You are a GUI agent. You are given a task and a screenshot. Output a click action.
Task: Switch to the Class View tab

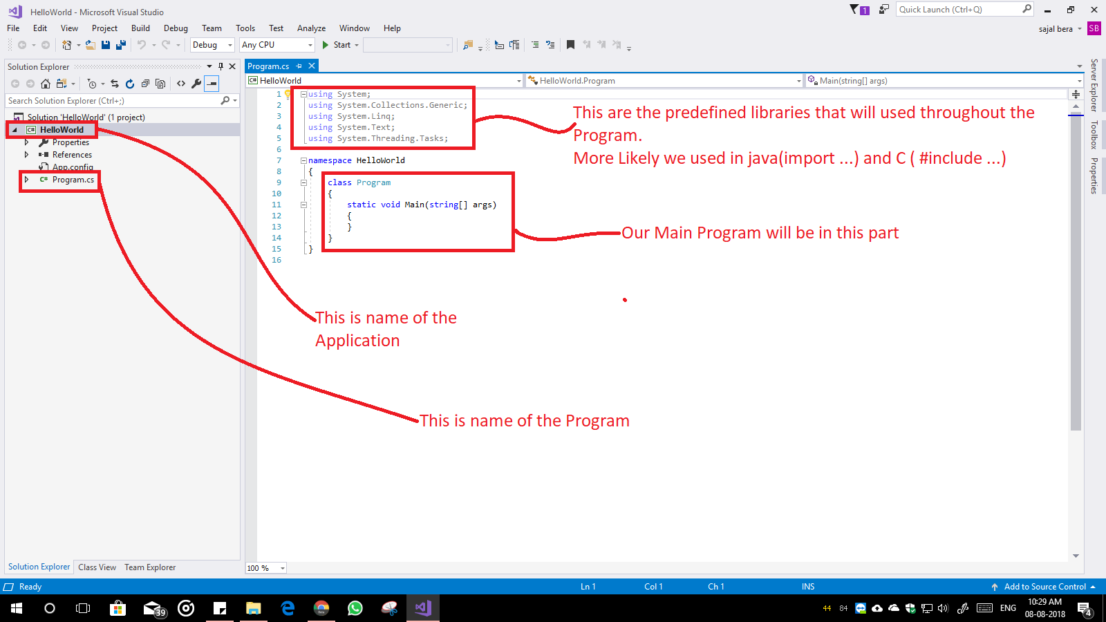click(x=97, y=567)
